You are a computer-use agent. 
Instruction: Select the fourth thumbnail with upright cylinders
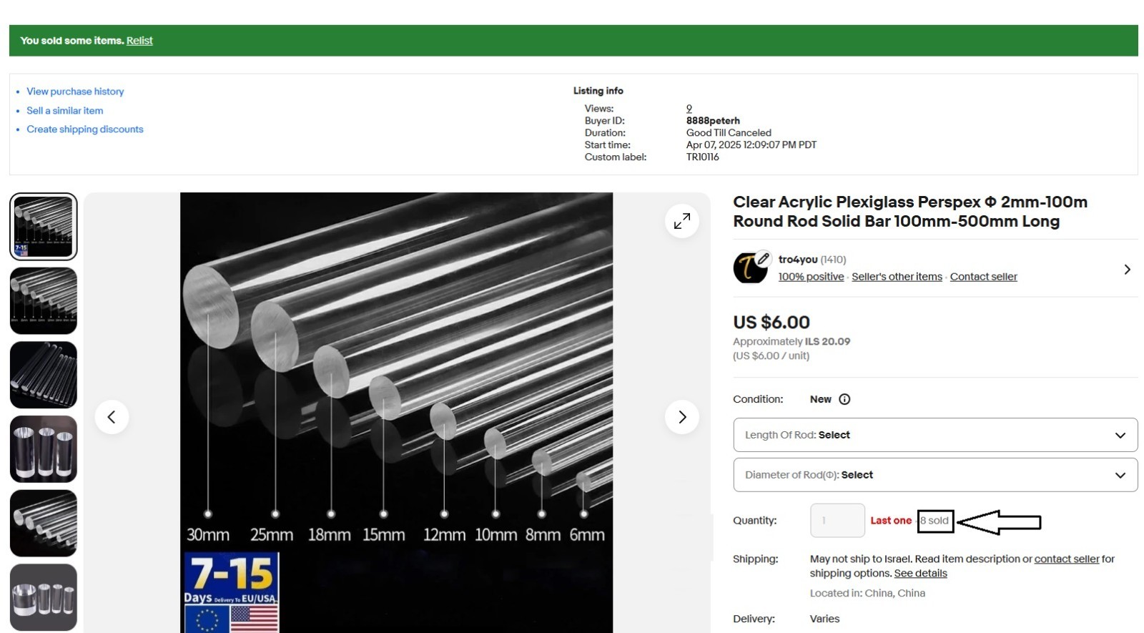coord(43,449)
